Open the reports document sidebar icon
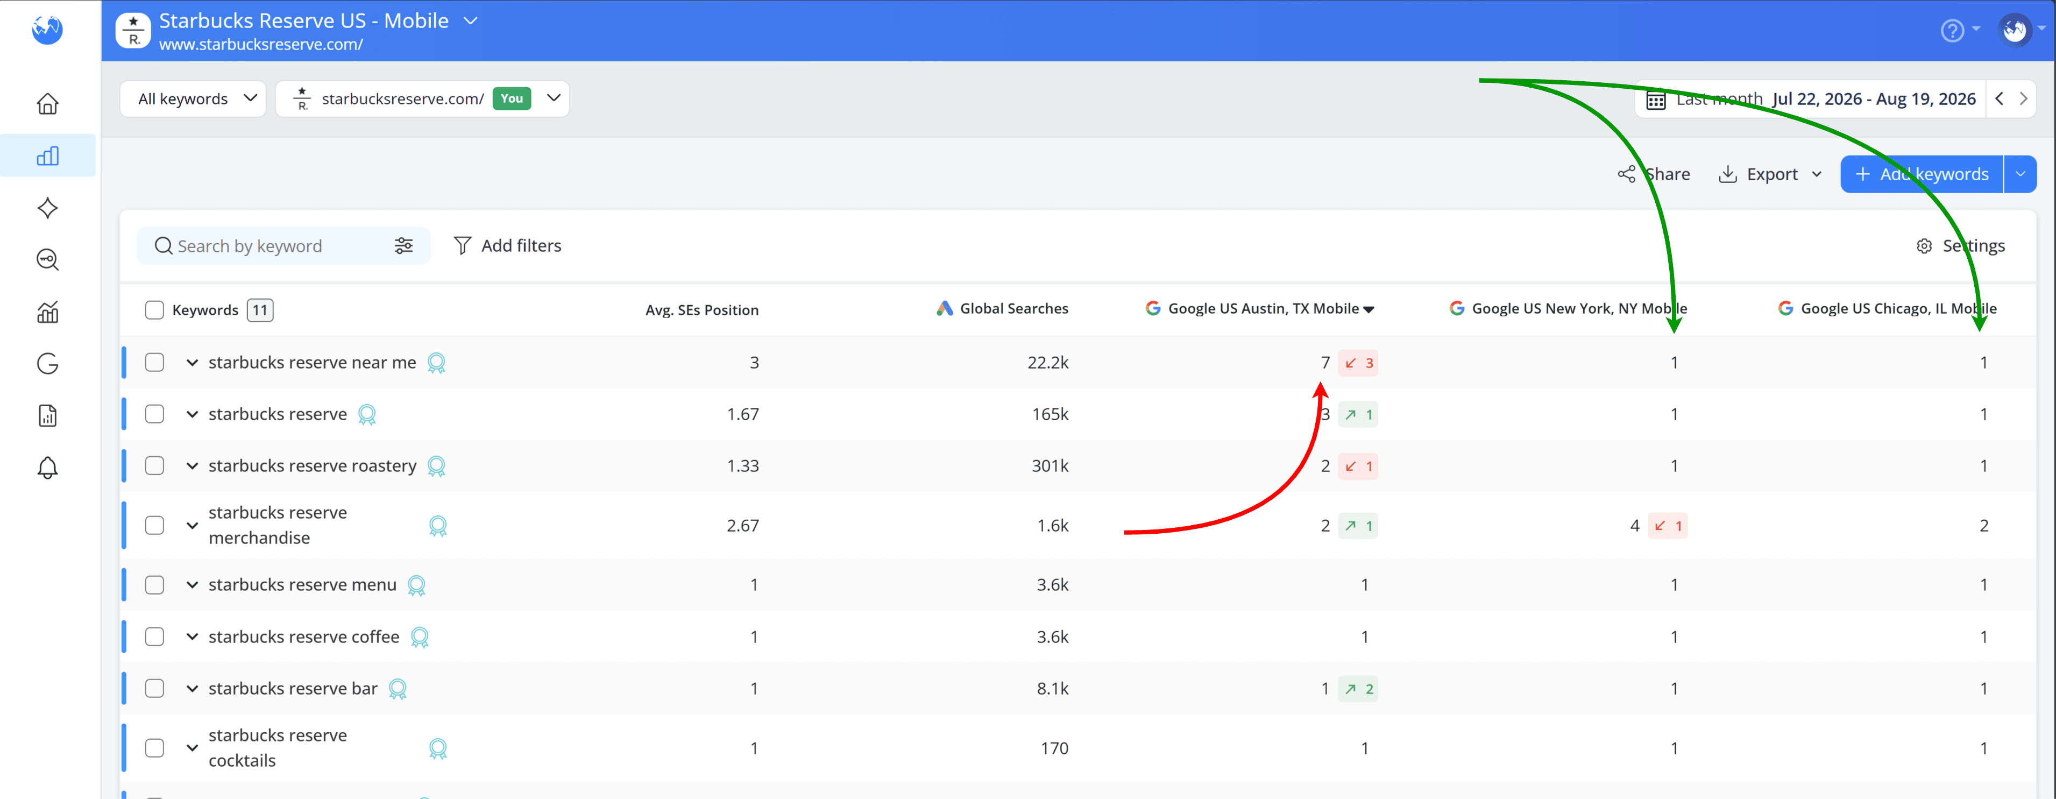This screenshot has height=799, width=2056. pos(48,416)
